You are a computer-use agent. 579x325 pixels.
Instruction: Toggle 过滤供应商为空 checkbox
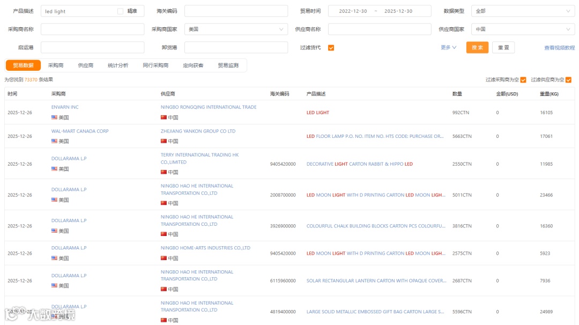click(569, 80)
